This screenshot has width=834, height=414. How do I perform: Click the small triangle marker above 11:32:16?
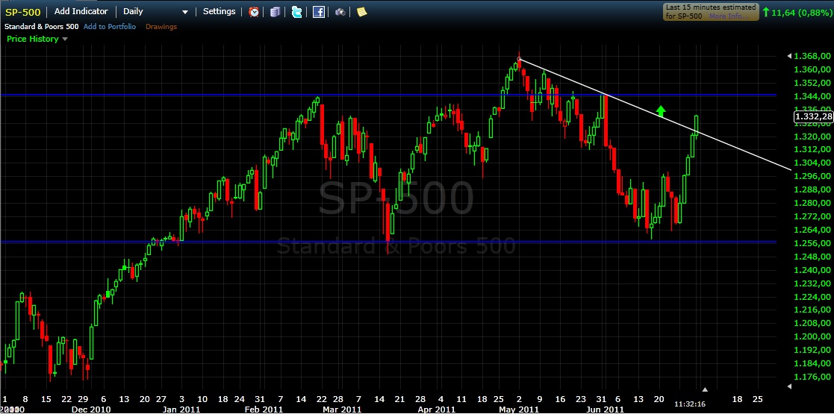pos(705,389)
